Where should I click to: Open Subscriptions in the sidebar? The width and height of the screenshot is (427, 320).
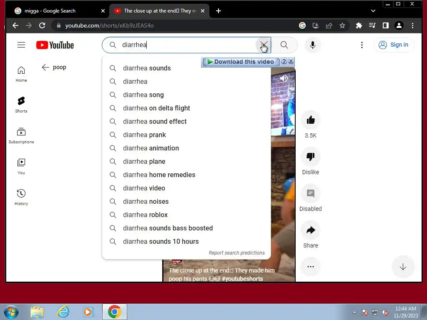[x=21, y=136]
